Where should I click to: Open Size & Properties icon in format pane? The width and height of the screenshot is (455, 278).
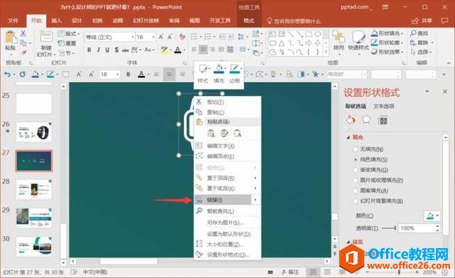tap(382, 120)
